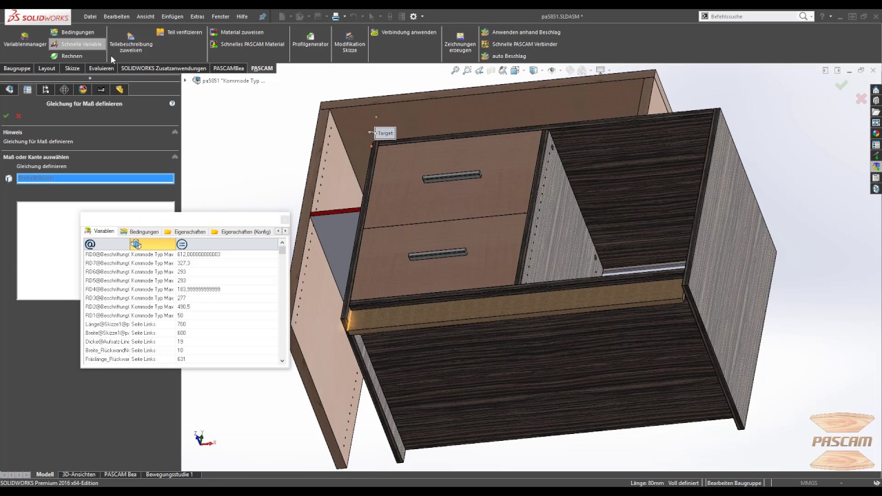Click the Bedingungen ribbon command

pyautogui.click(x=72, y=32)
